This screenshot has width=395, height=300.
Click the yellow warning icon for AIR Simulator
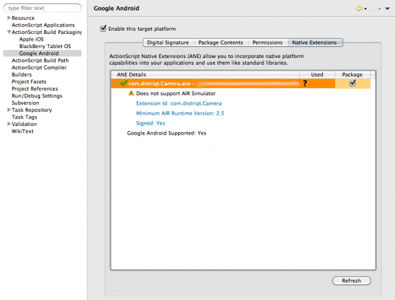pyautogui.click(x=131, y=93)
